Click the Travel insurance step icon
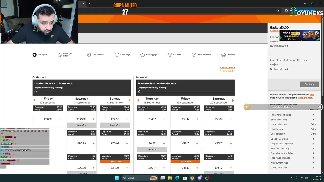324x182 pixels. coord(194,55)
